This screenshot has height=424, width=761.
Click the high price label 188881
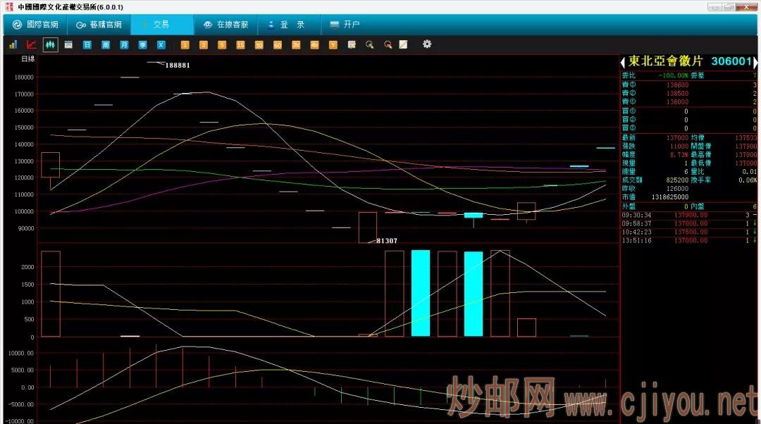point(178,65)
